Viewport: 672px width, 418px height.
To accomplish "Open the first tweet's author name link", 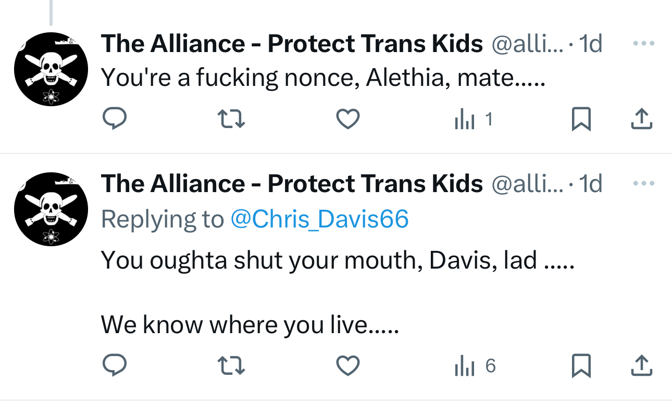I will pyautogui.click(x=292, y=44).
